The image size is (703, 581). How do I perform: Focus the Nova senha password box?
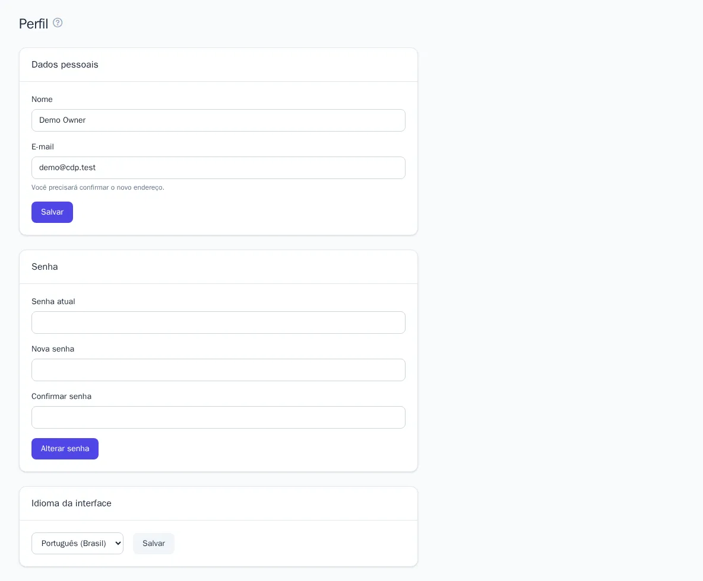(x=218, y=370)
